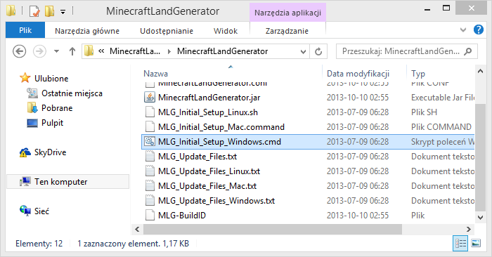This screenshot has width=492, height=257.
Task: Open Sieć in navigation pane
Action: [41, 211]
